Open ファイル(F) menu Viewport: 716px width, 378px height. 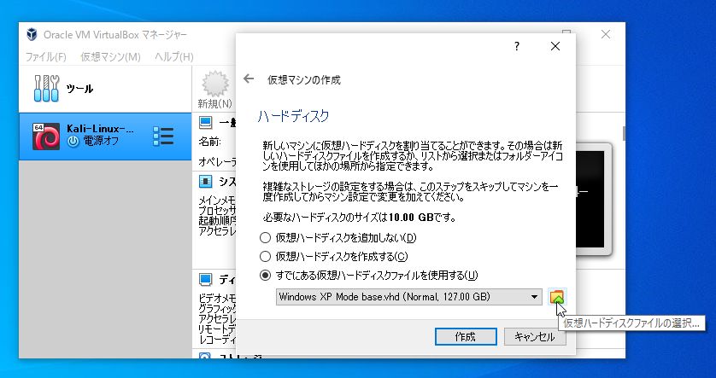(45, 57)
